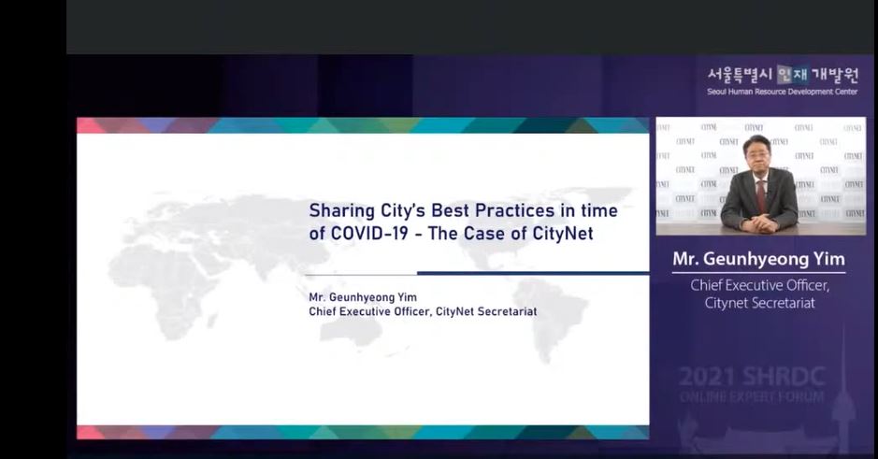The image size is (878, 459).
Task: Click caption "Citynet Secretariat" under speaker video
Action: coord(760,303)
